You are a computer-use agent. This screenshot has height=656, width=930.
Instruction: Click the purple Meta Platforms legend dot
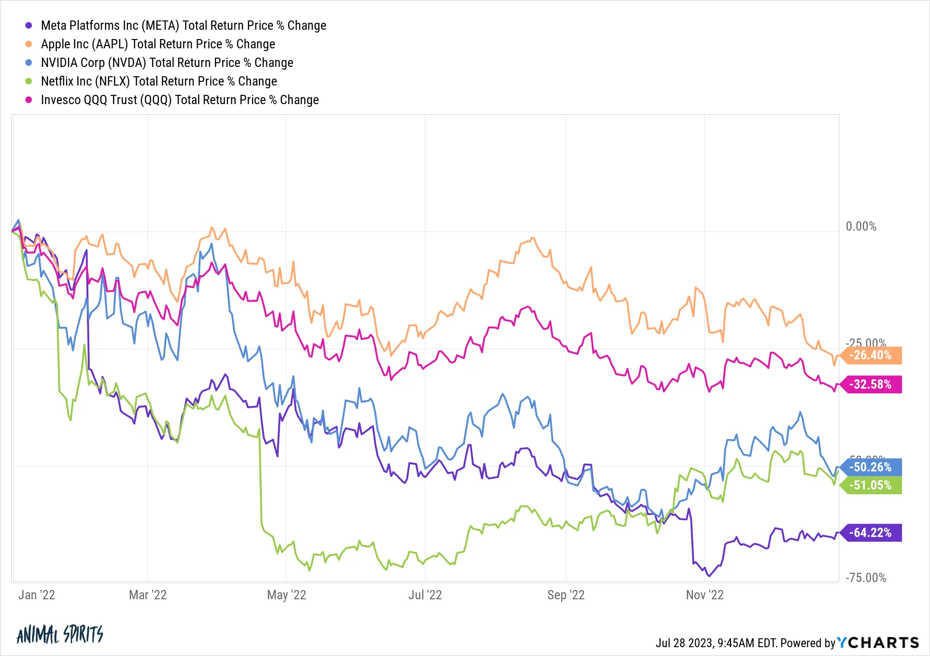[x=29, y=26]
